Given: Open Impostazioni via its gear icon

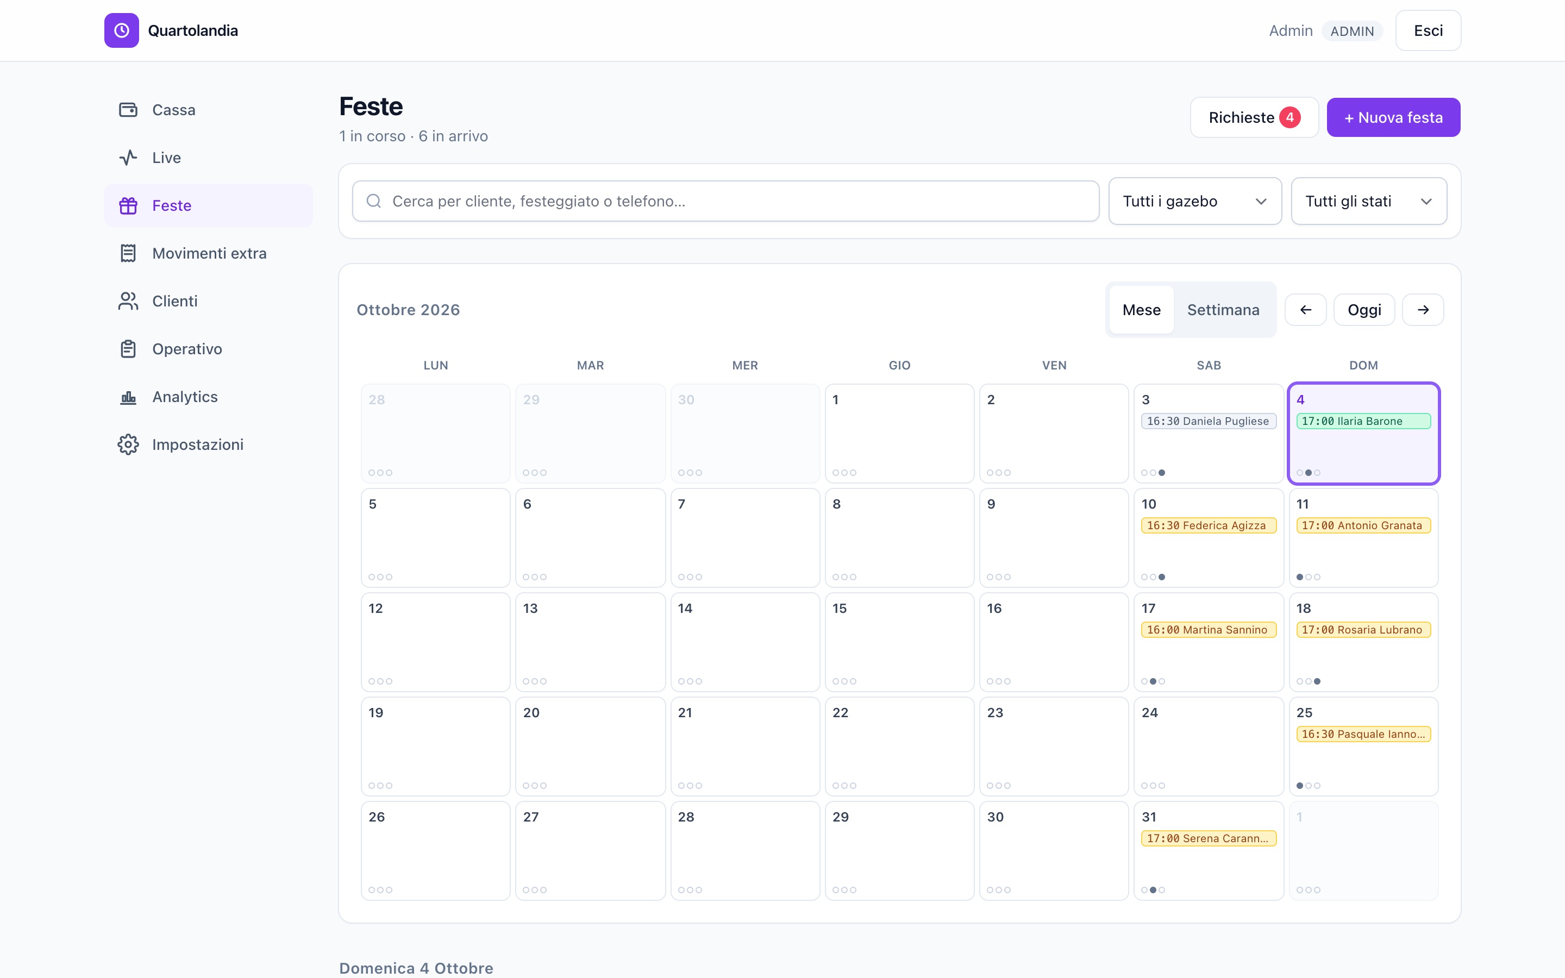Looking at the screenshot, I should pos(128,445).
